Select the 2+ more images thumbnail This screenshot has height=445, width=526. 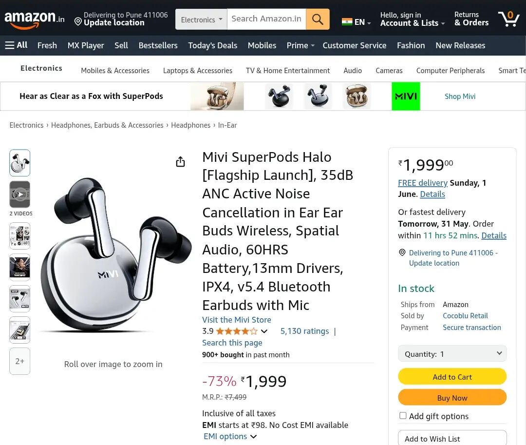tap(20, 361)
